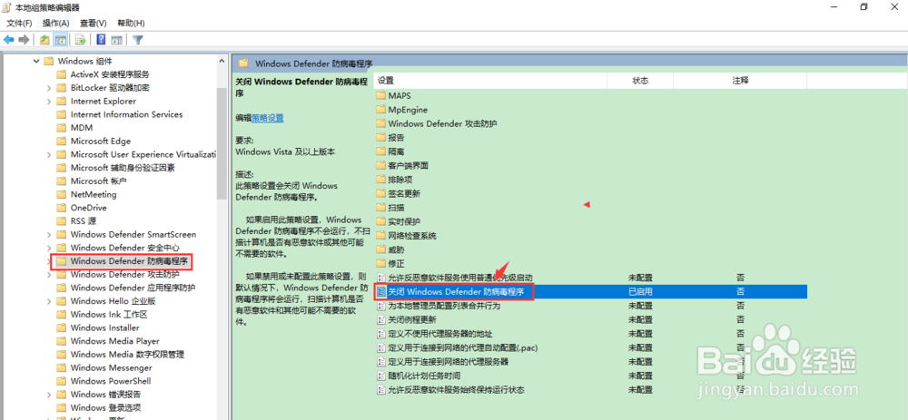Click folder icon beside 网络检查系统
This screenshot has width=908, height=420.
[380, 236]
